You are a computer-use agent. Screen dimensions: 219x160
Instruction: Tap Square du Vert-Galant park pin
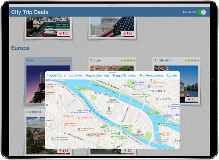[79, 89]
